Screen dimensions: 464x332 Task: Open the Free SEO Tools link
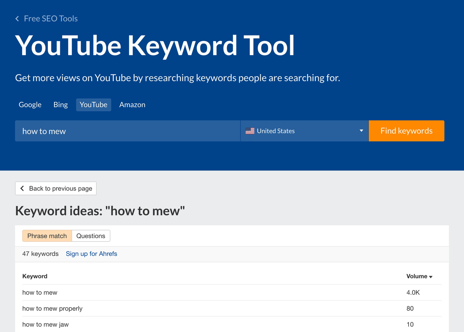pyautogui.click(x=51, y=19)
